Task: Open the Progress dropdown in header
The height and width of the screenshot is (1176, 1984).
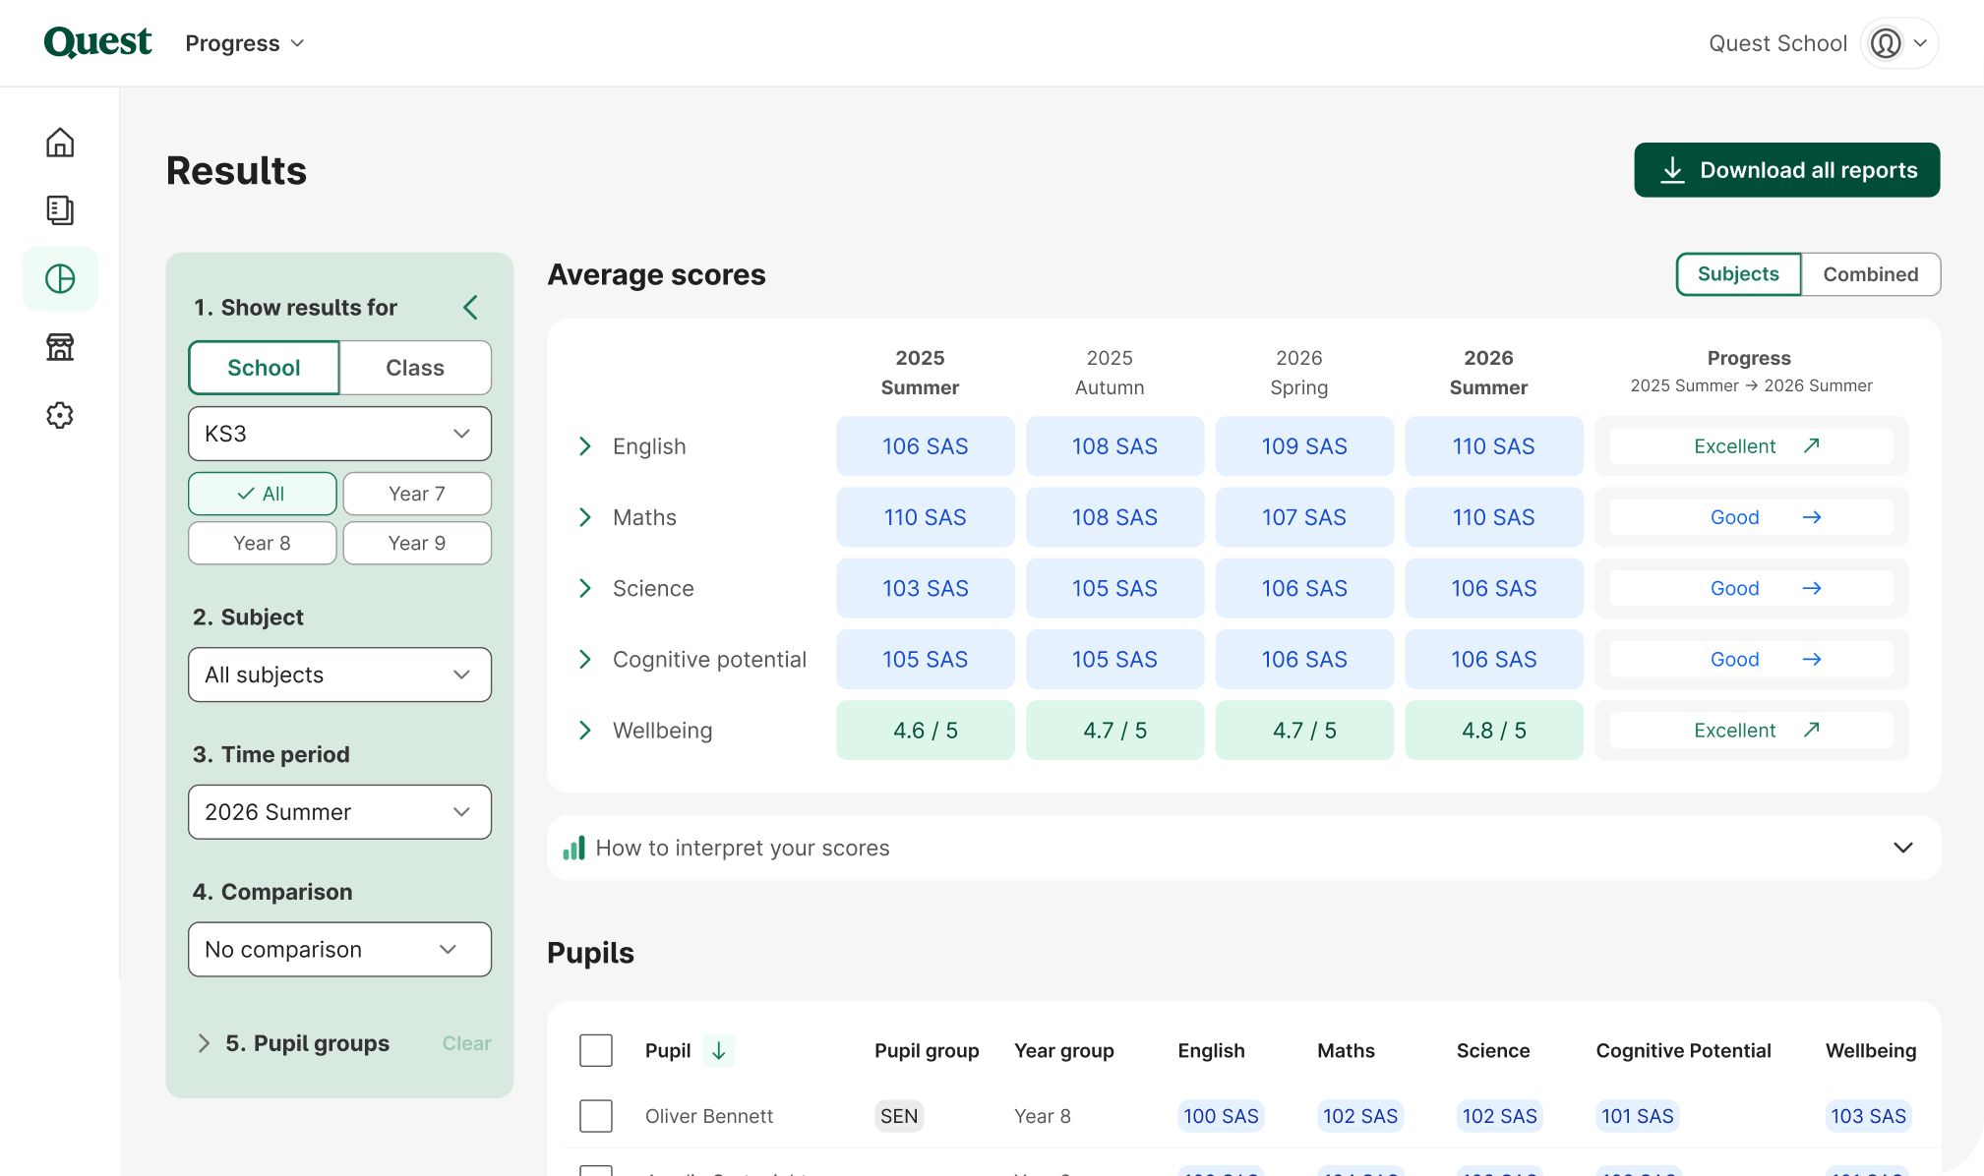Action: [x=245, y=43]
